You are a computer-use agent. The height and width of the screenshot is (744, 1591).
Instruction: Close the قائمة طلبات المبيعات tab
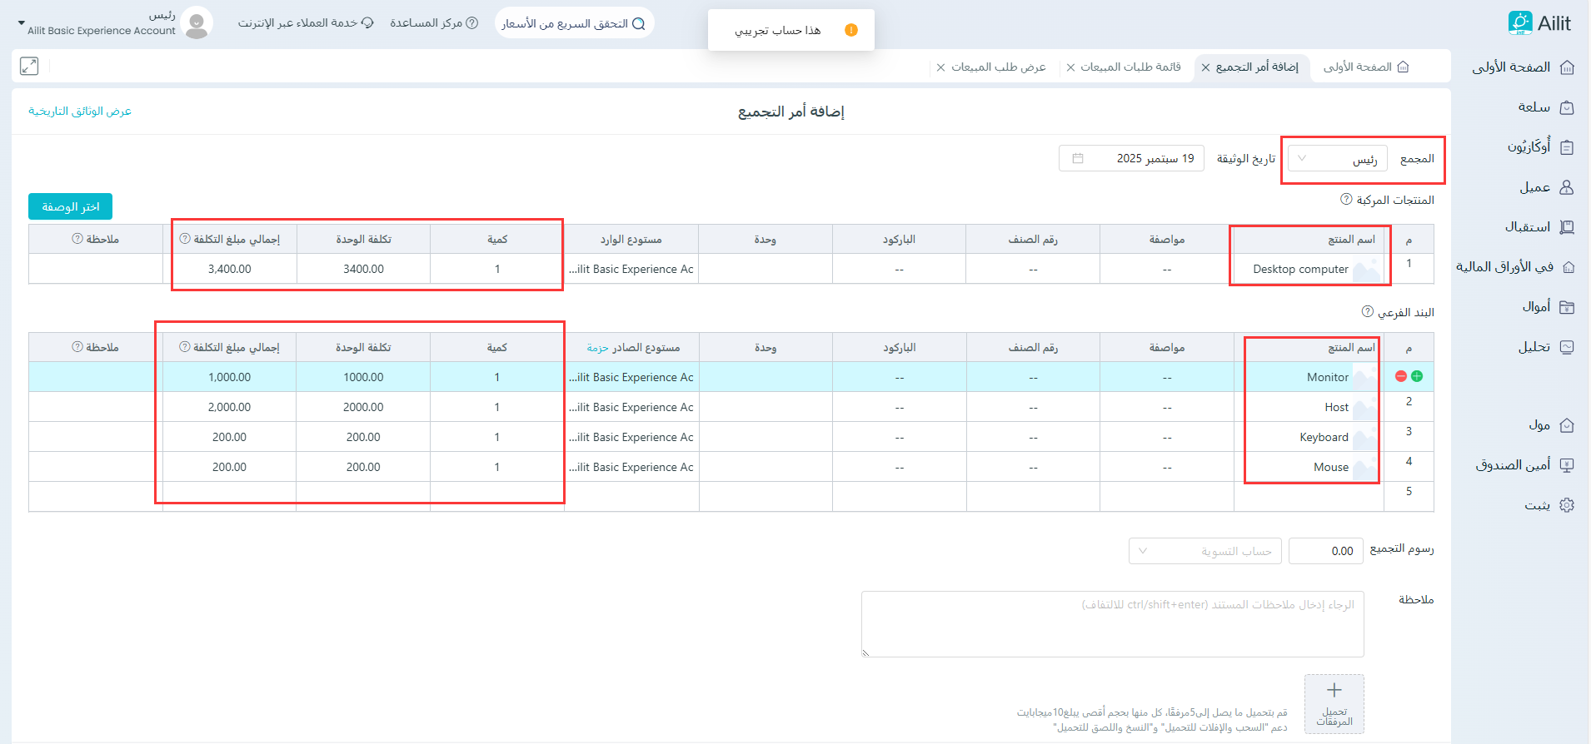pyautogui.click(x=1070, y=67)
